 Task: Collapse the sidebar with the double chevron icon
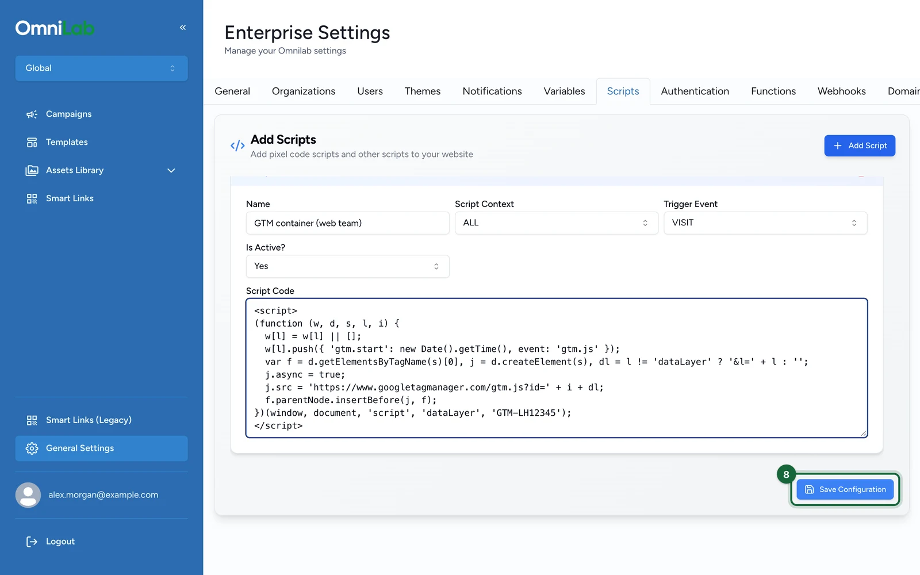pos(183,28)
